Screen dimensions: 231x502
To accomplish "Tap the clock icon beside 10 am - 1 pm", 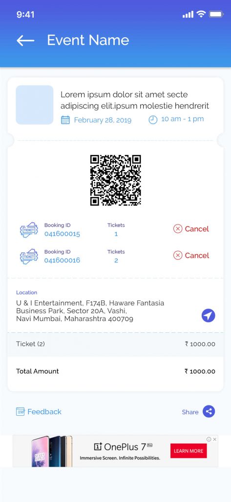I will click(153, 120).
